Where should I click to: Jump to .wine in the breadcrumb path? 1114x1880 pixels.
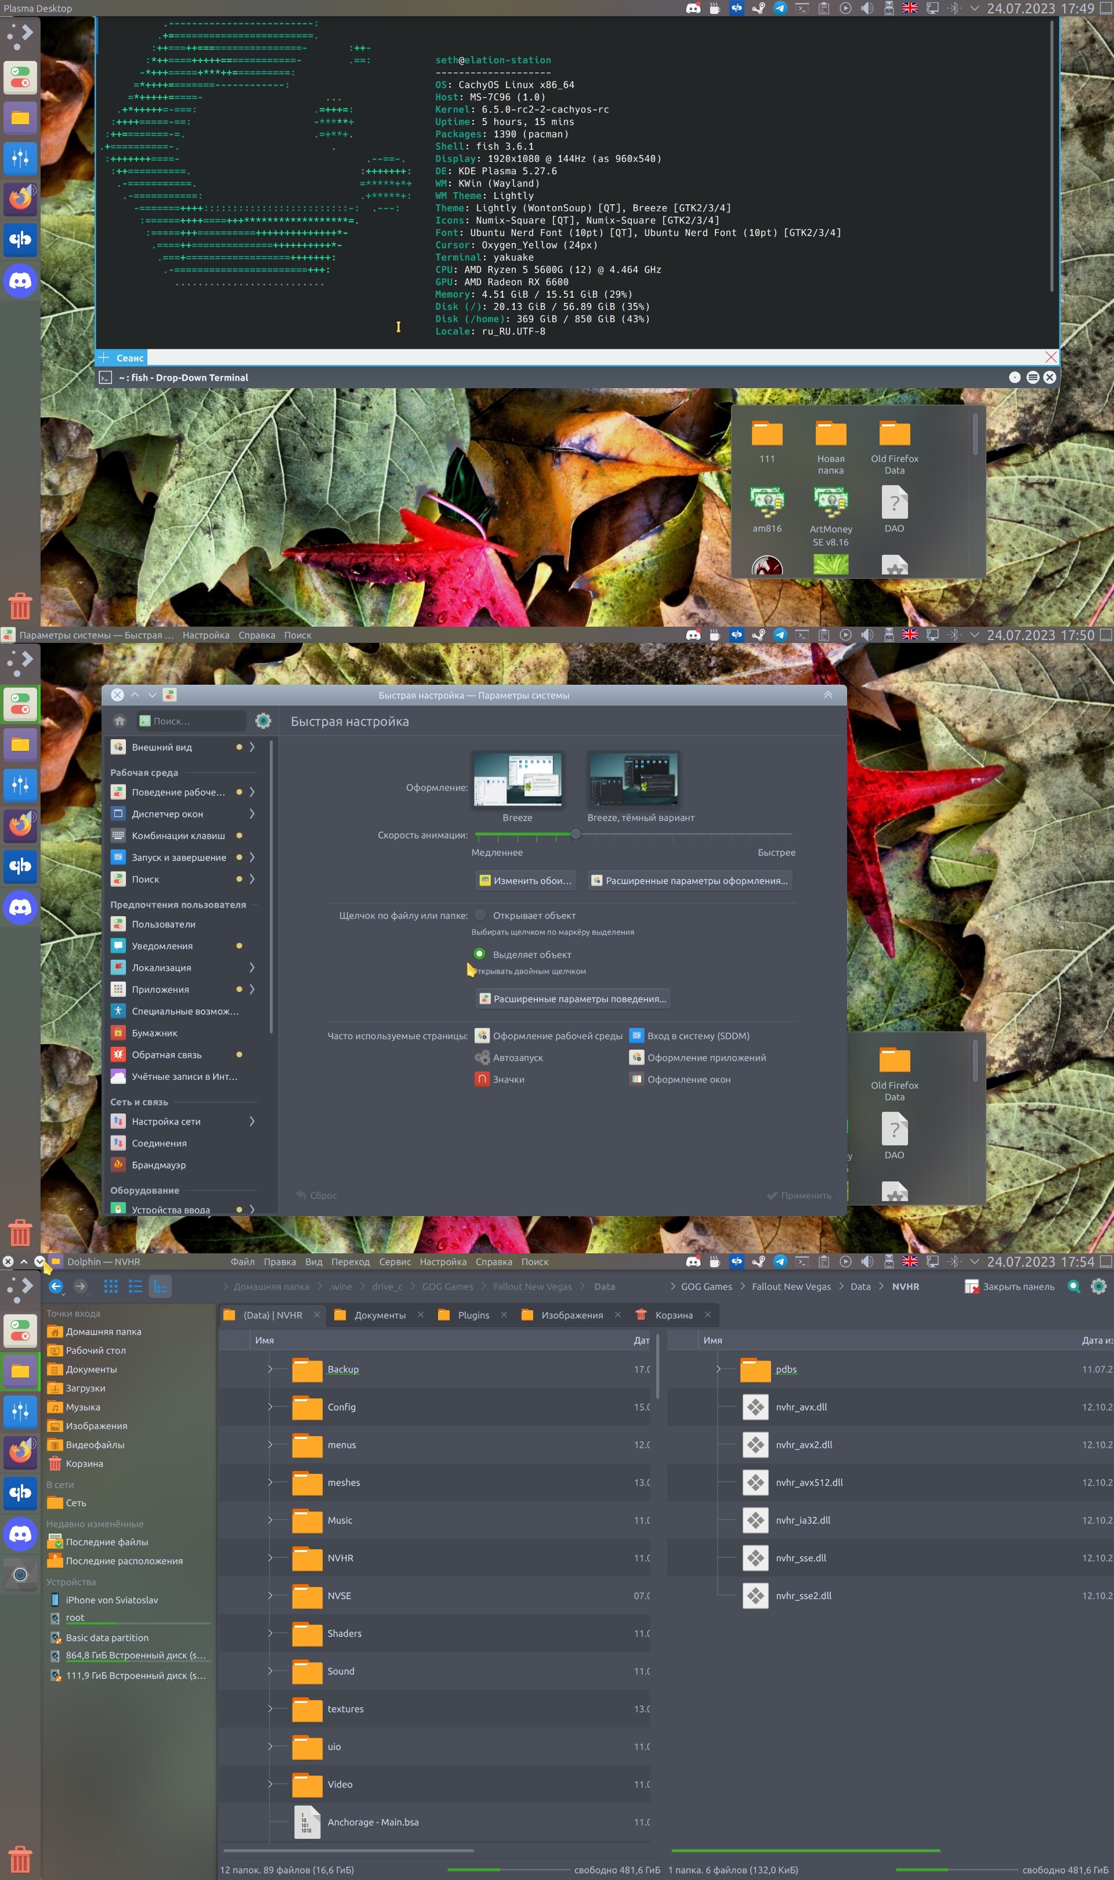(341, 1286)
